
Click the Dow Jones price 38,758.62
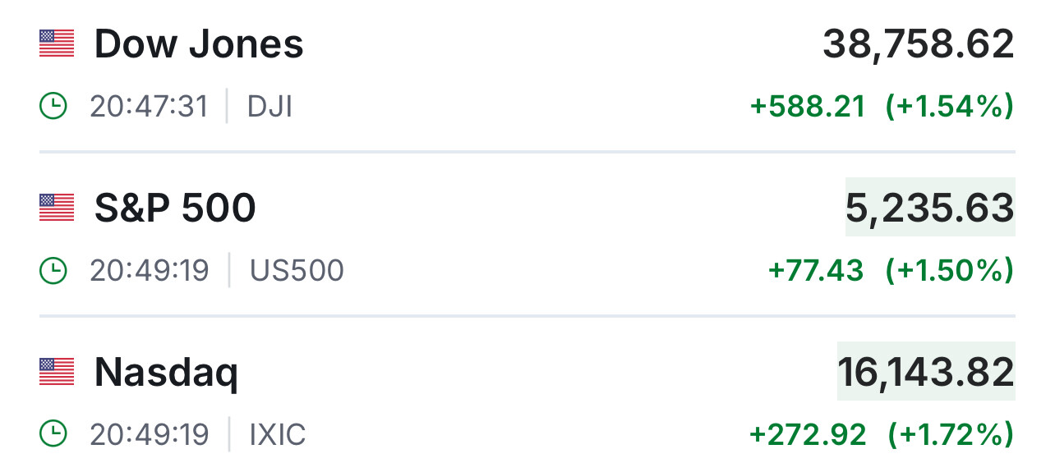[x=919, y=44]
